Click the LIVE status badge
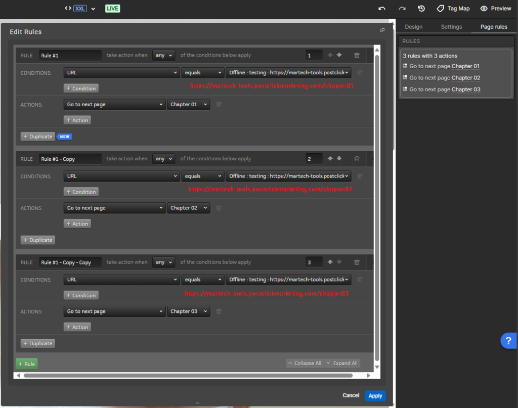Viewport: 518px width, 408px height. tap(112, 9)
